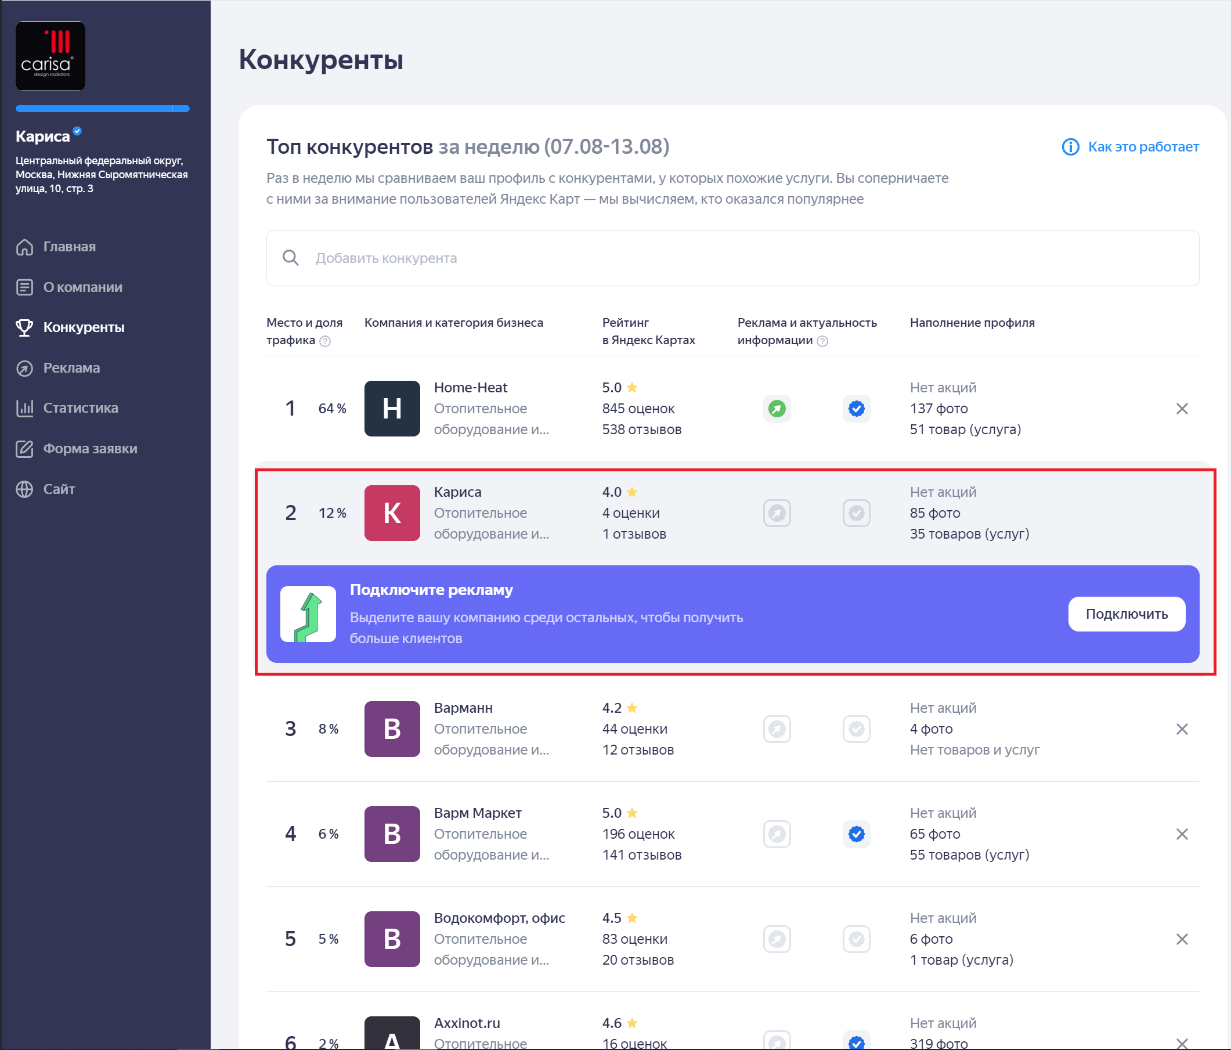The height and width of the screenshot is (1050, 1231).
Task: Click the Реклама sidebar icon
Action: (24, 369)
